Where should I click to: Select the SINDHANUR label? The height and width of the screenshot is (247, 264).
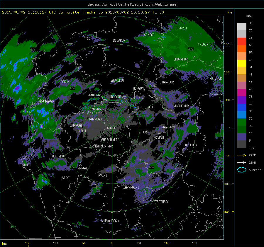[x=181, y=106]
